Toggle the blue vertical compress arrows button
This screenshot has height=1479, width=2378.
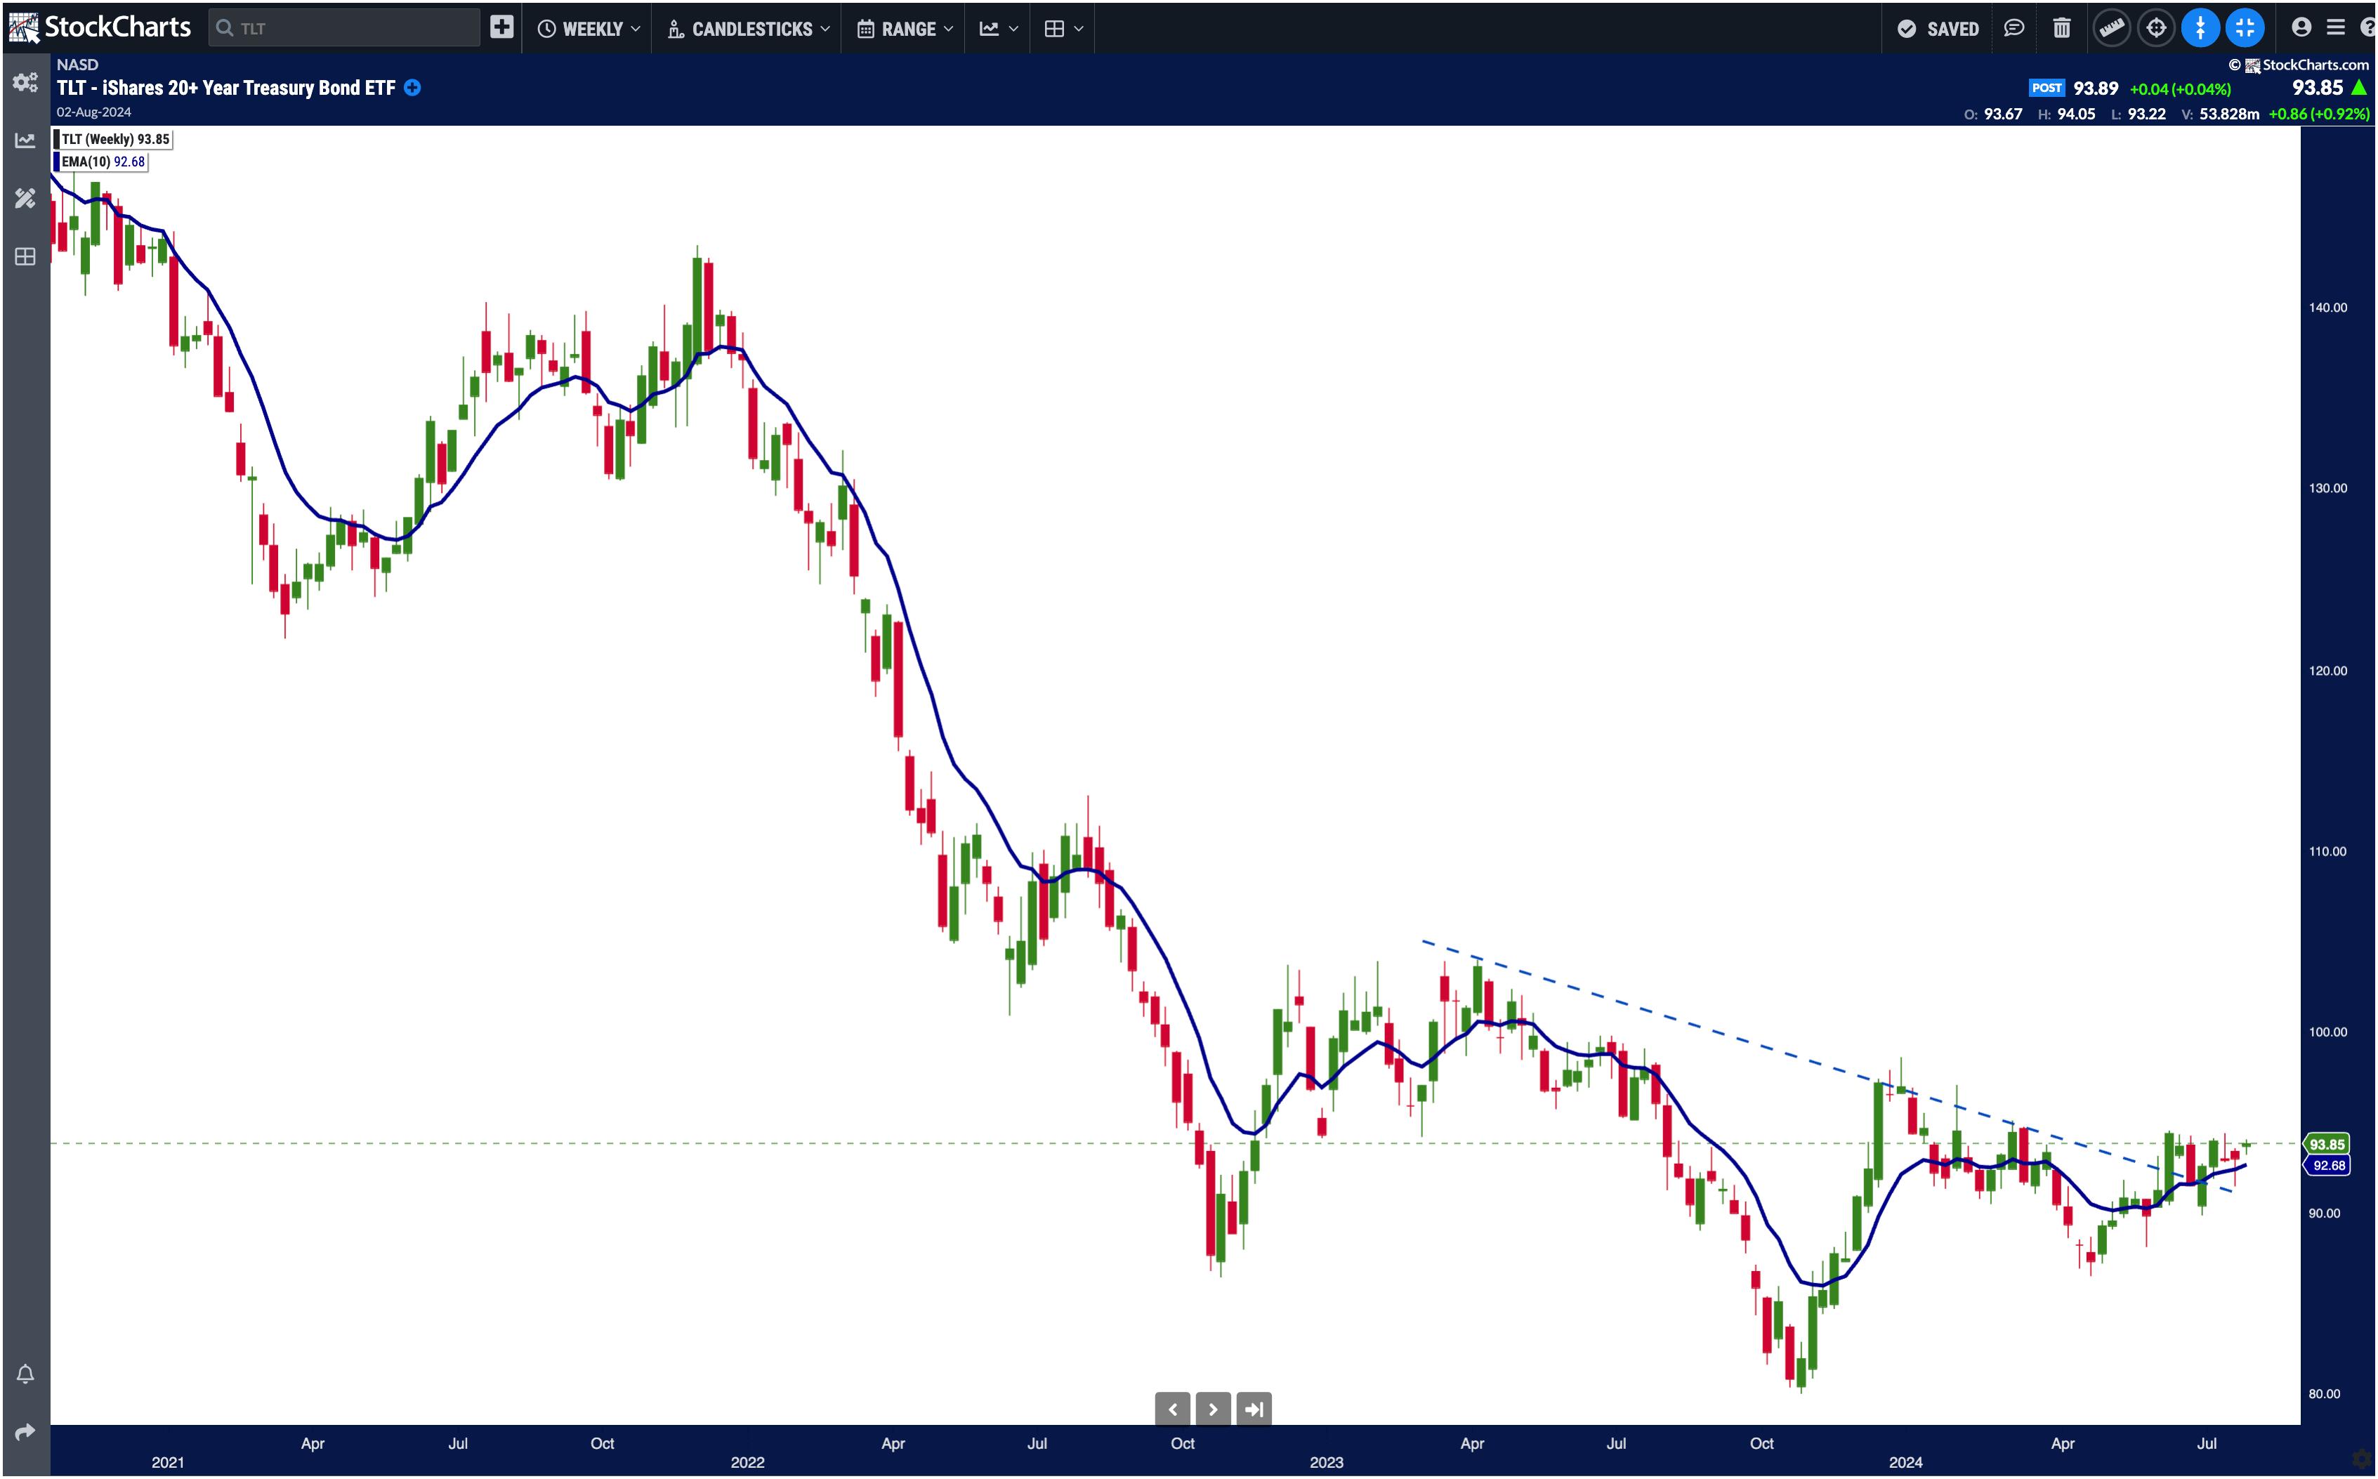[x=2200, y=28]
